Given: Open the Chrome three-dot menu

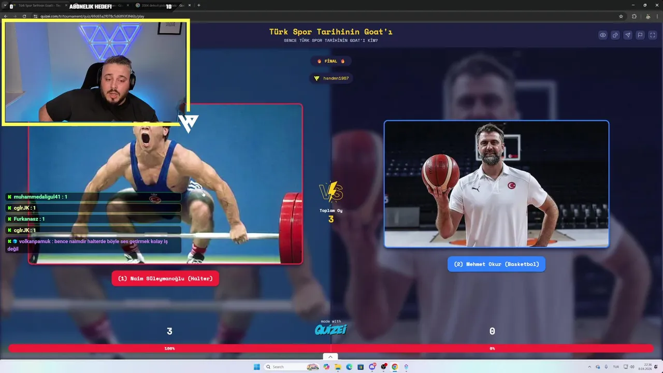Looking at the screenshot, I should [x=657, y=16].
